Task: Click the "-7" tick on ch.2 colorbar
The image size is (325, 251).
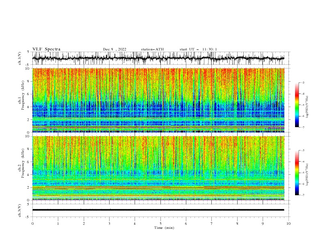Action: [302, 195]
